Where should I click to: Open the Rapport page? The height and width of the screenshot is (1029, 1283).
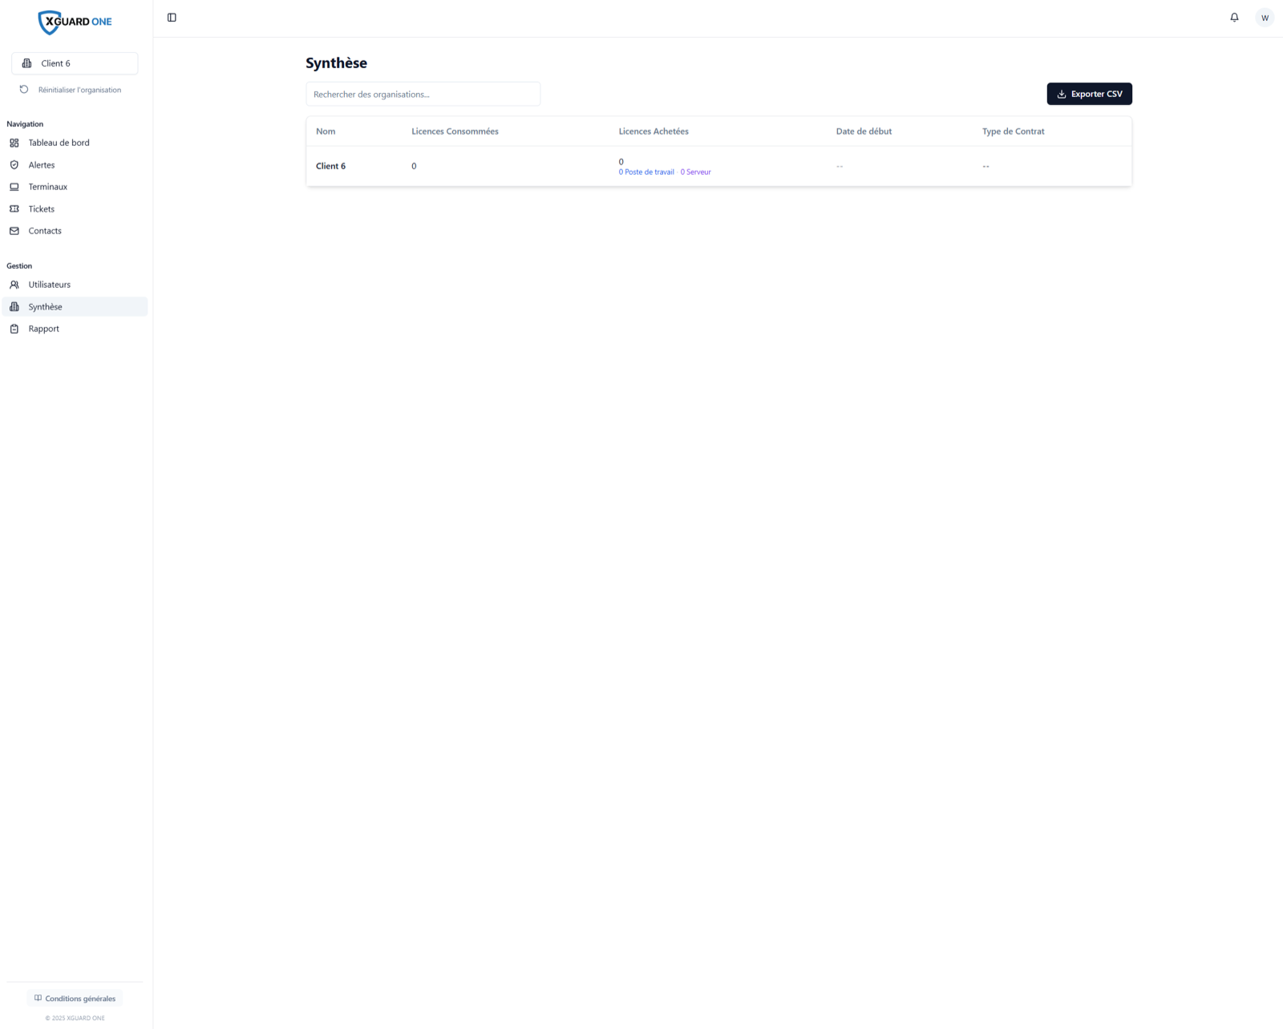point(75,329)
